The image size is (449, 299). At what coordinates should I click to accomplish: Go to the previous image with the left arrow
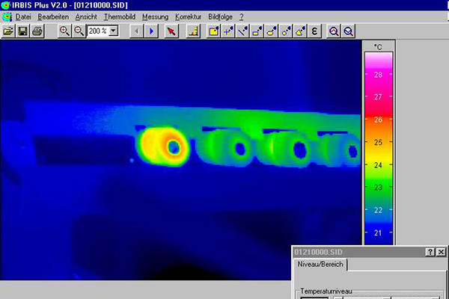(x=136, y=31)
